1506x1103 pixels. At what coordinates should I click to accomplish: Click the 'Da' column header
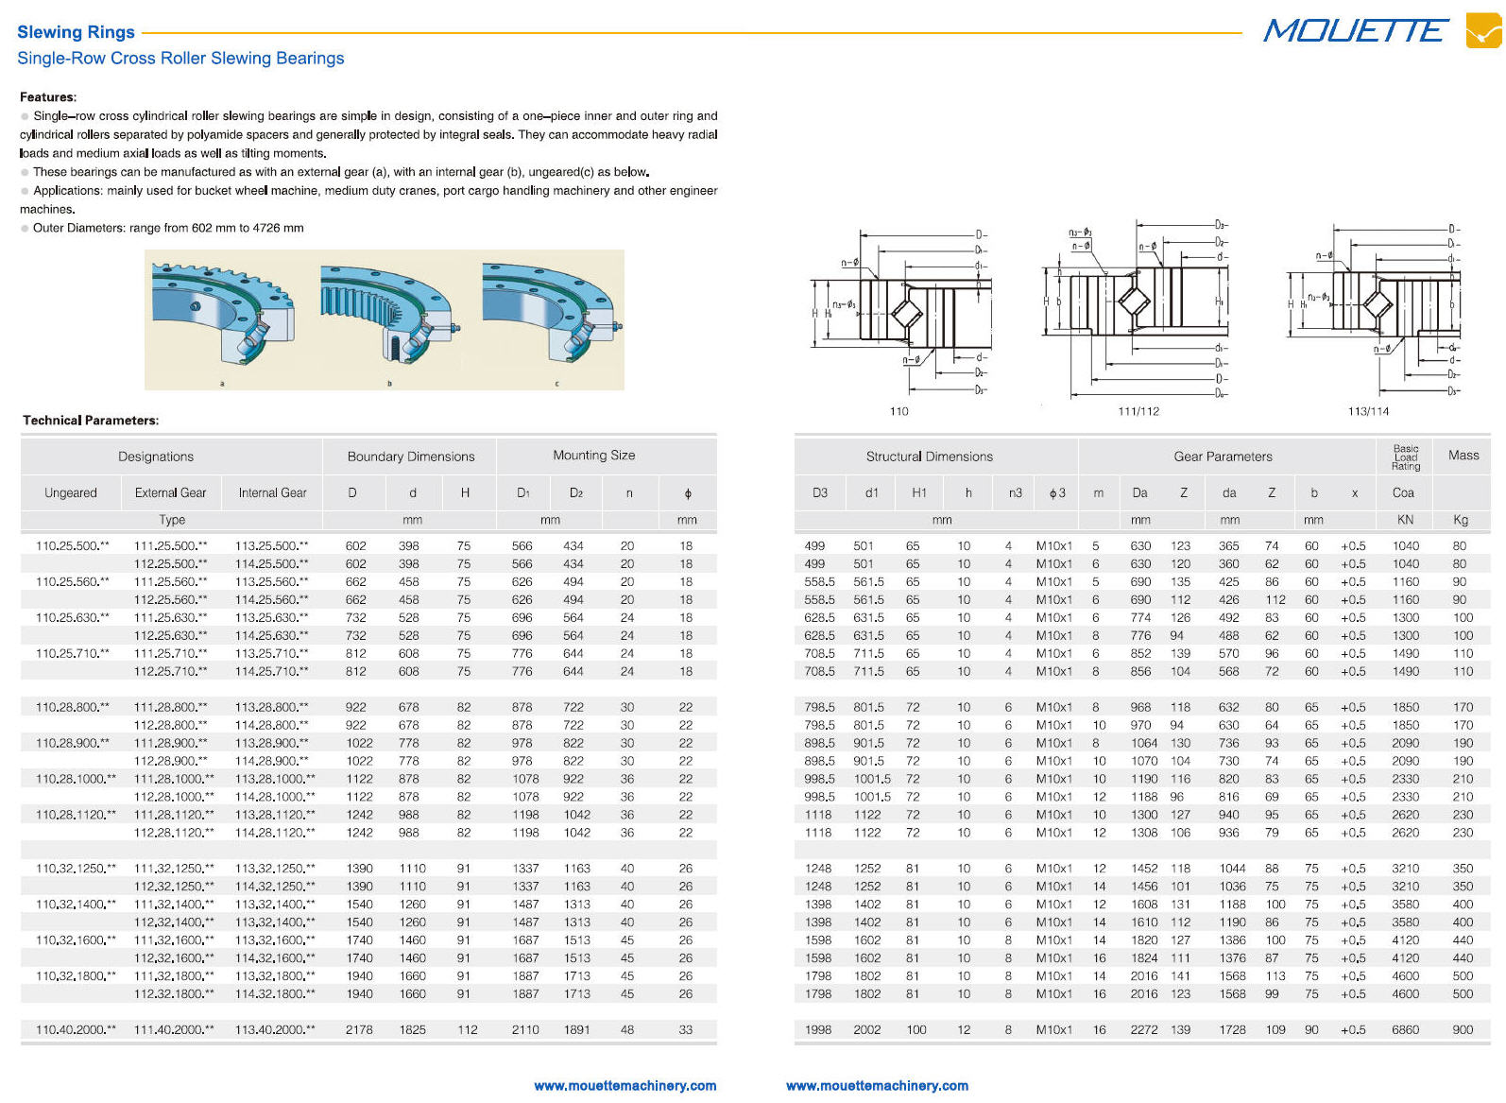[1140, 493]
